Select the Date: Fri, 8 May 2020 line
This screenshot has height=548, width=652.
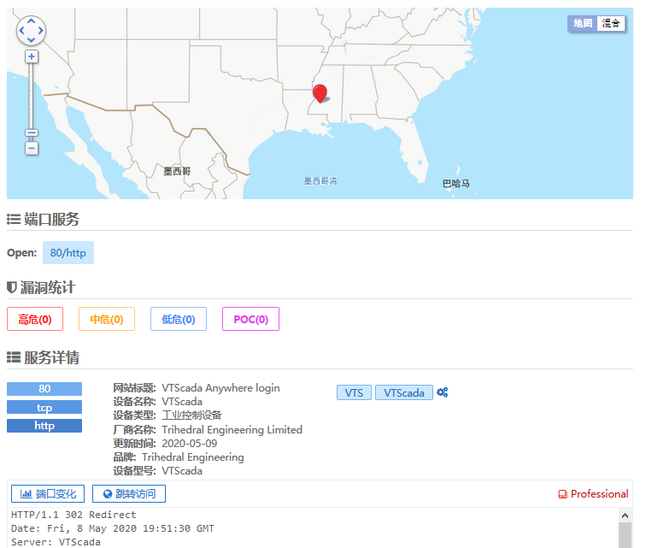[113, 528]
